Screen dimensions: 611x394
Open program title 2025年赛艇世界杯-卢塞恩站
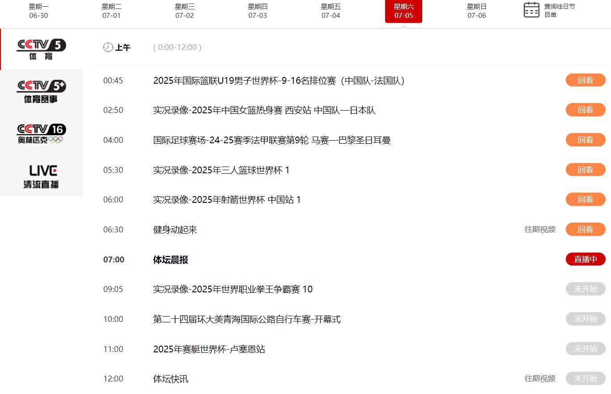209,349
